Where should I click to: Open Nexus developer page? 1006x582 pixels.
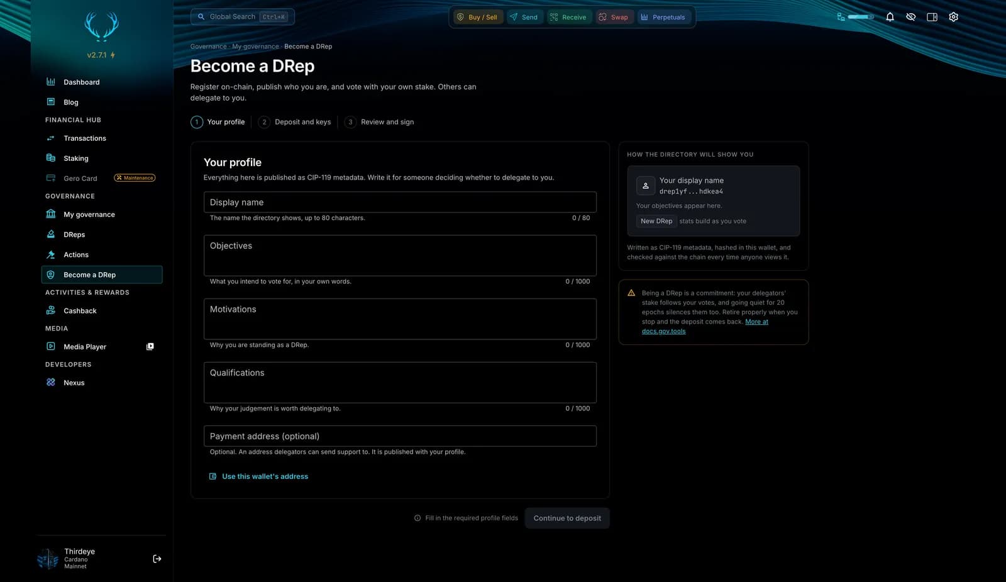pos(102,382)
